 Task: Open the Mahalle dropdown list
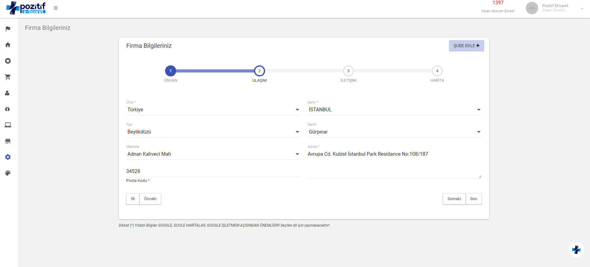pos(213,154)
